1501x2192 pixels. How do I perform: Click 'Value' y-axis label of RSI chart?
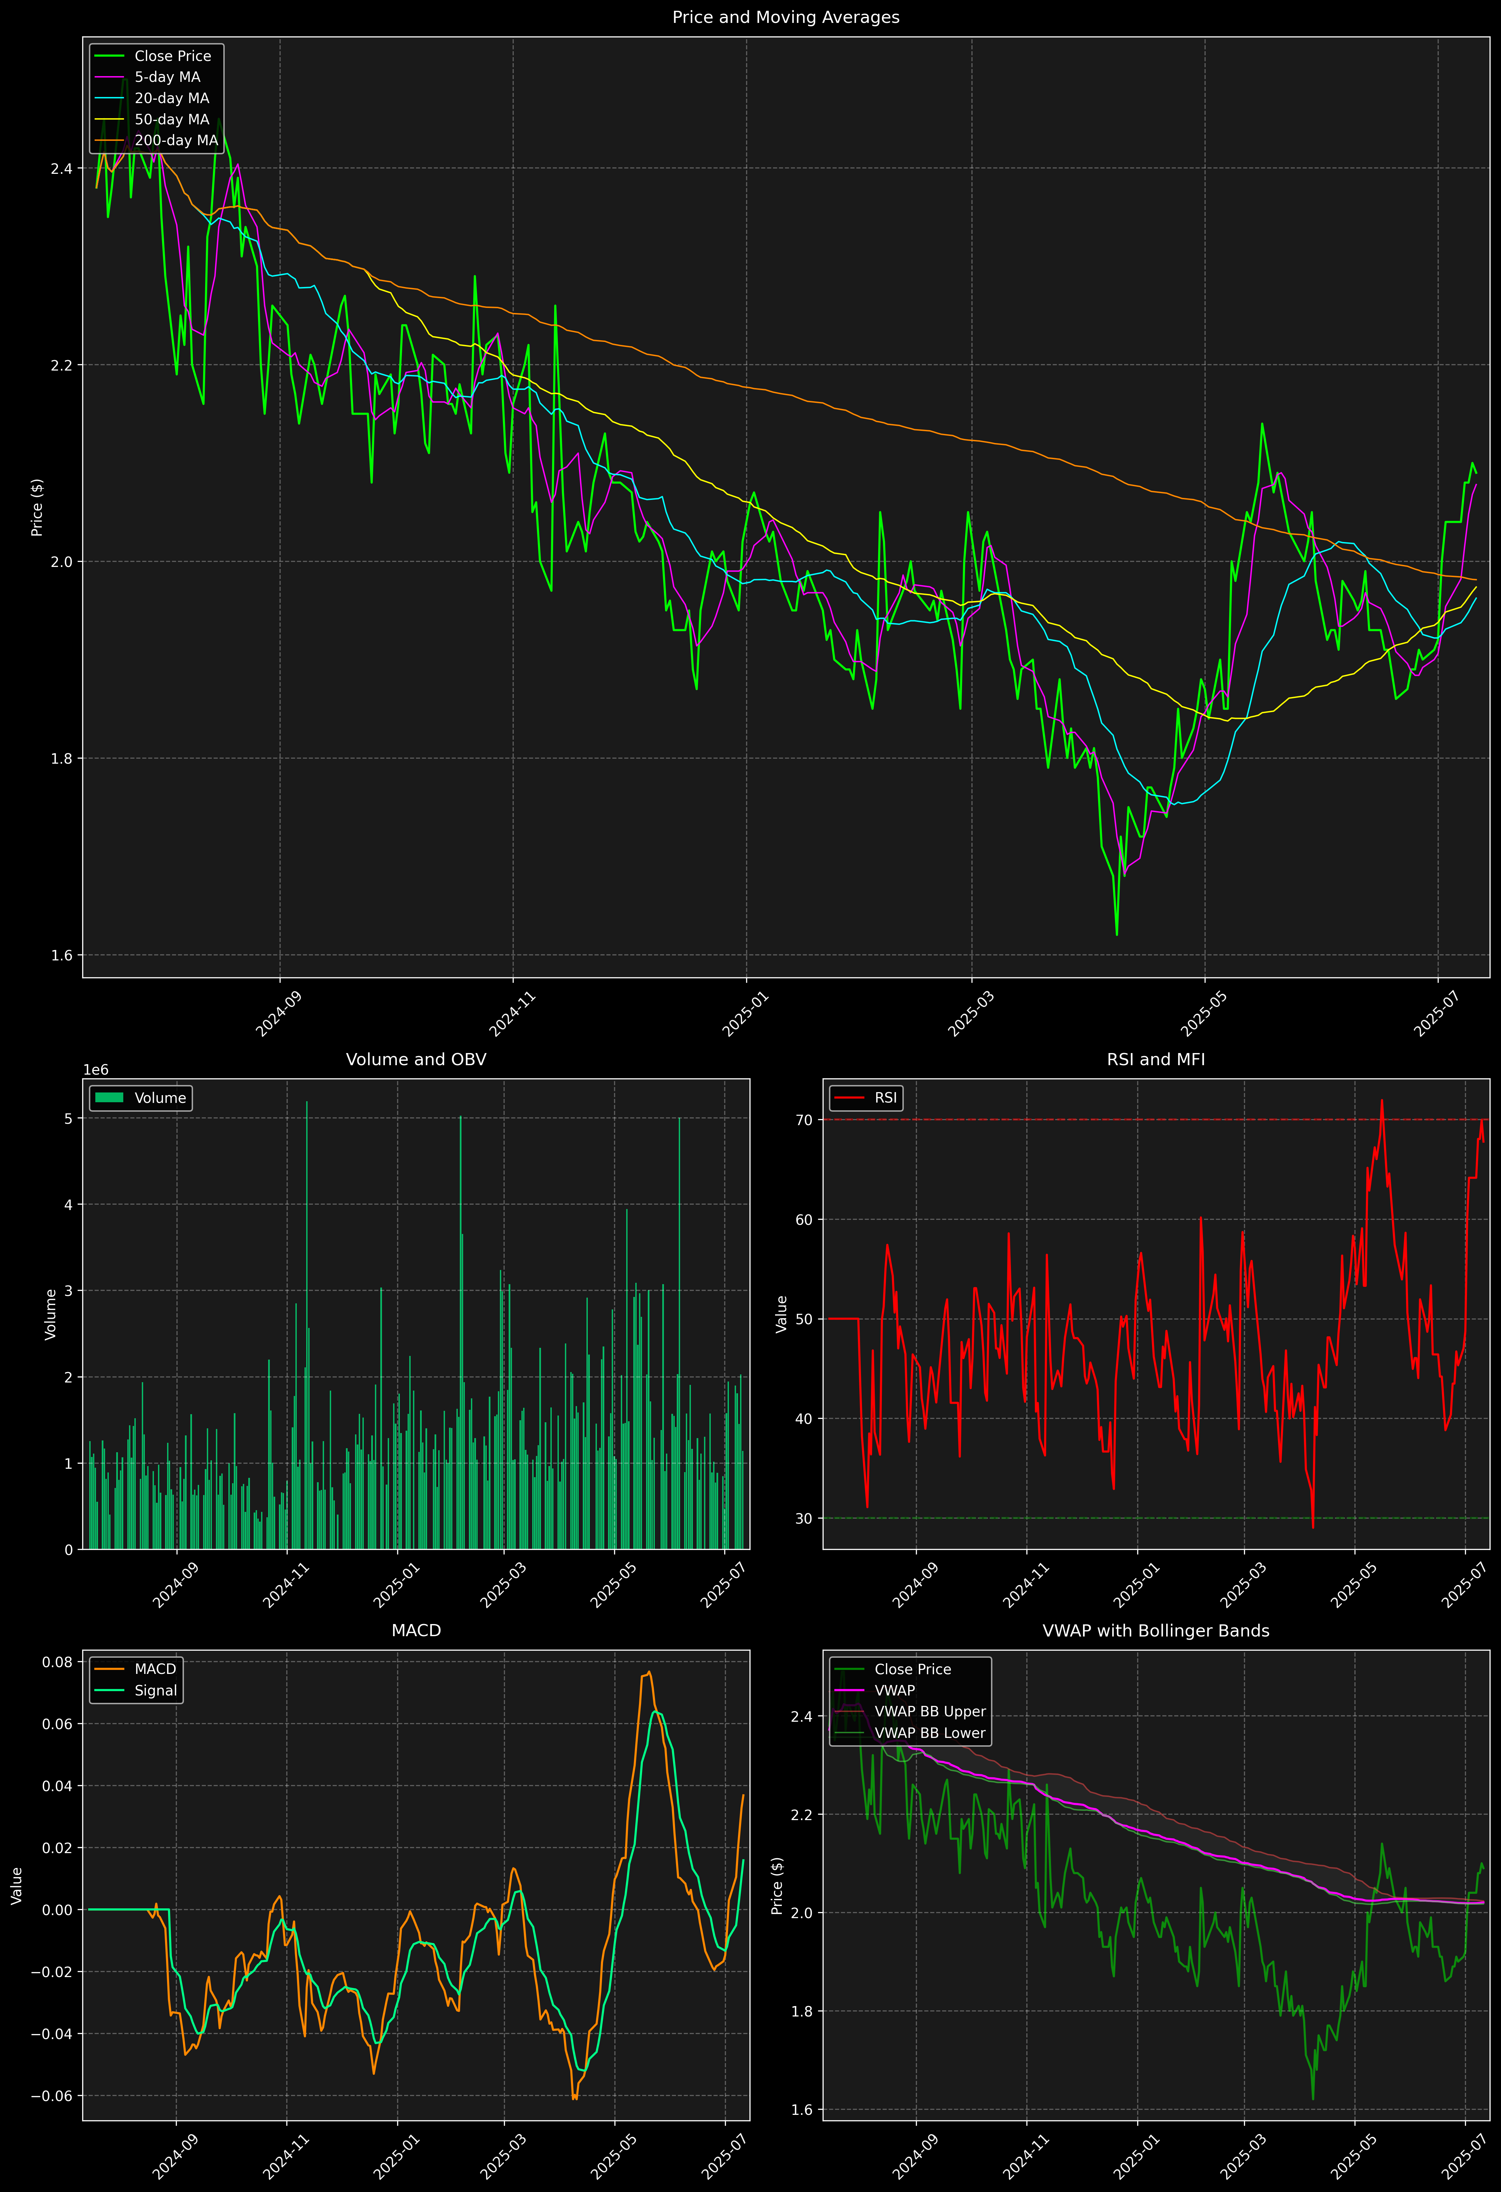(x=781, y=1314)
